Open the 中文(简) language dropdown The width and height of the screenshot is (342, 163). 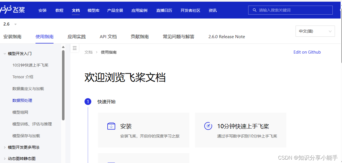(x=315, y=31)
